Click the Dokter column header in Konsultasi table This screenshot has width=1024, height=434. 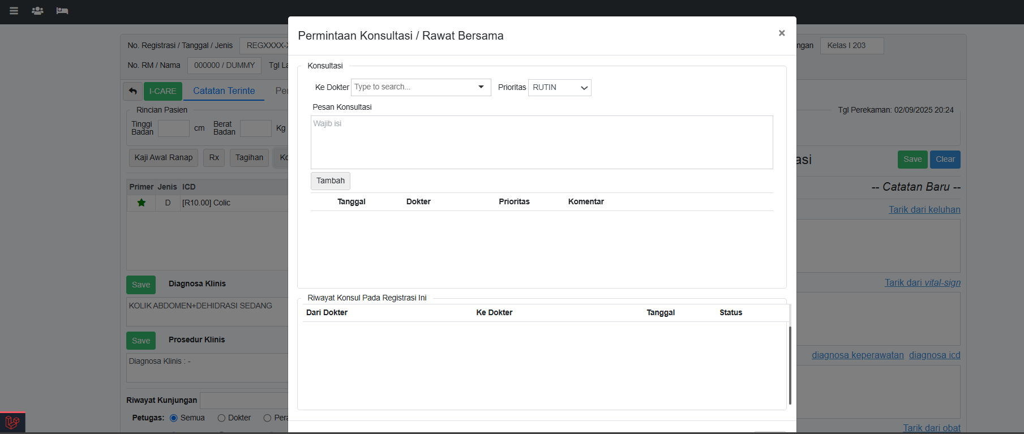pyautogui.click(x=418, y=202)
